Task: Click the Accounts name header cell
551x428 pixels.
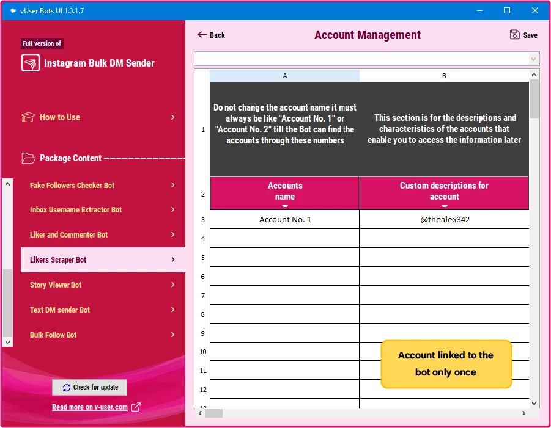Action: tap(284, 194)
